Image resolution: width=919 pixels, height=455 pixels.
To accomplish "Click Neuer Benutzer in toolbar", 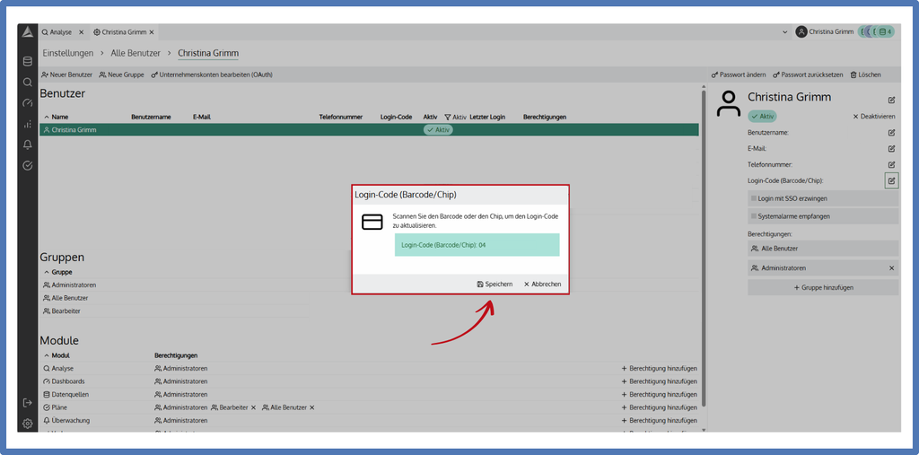I will click(x=66, y=75).
